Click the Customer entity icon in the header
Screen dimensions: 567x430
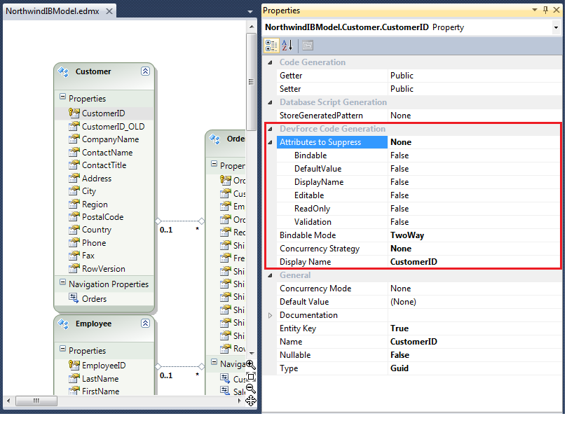64,72
